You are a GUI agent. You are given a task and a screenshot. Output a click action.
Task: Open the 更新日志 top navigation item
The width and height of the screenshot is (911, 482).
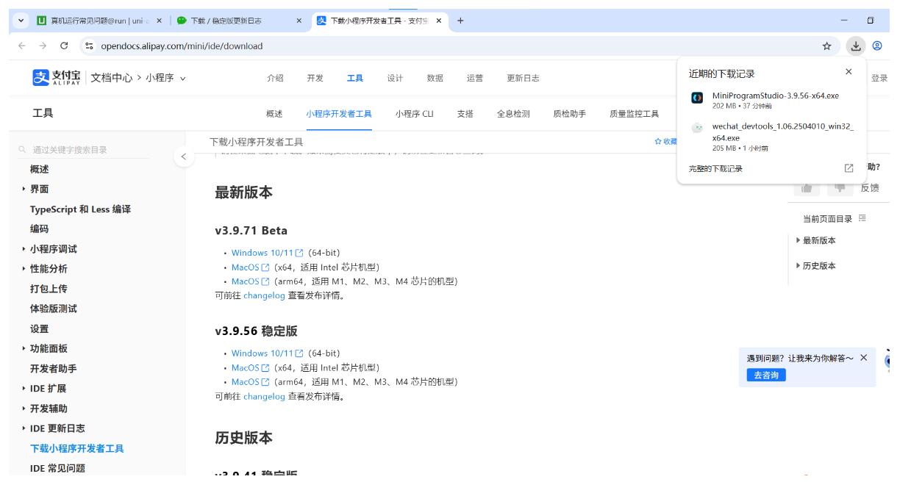523,78
